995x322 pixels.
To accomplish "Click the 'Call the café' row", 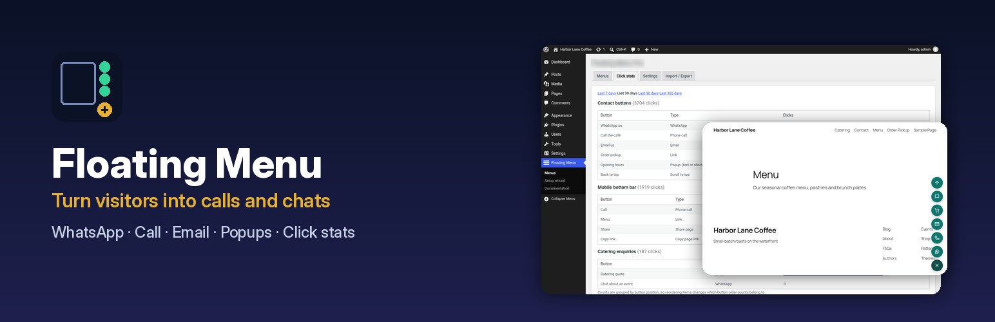I will click(x=650, y=135).
